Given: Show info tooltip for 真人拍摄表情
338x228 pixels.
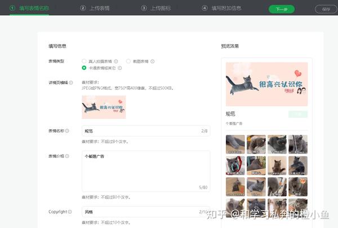Looking at the screenshot, I should (x=116, y=62).
